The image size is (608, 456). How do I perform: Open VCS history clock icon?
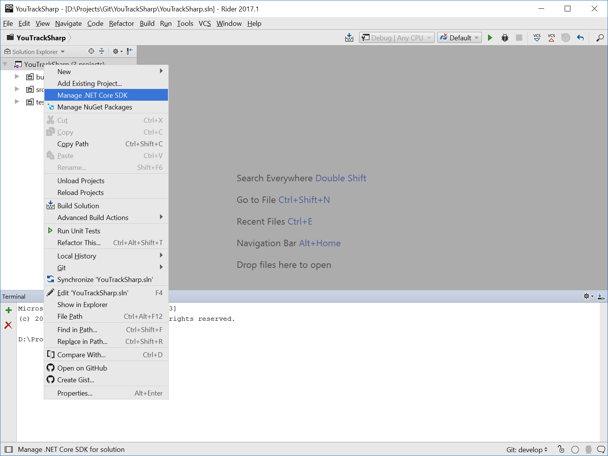(566, 38)
